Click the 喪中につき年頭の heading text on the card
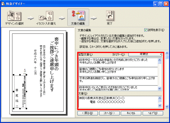Image resolution: width=170 pixels, height=123 pixels. coord(56,54)
